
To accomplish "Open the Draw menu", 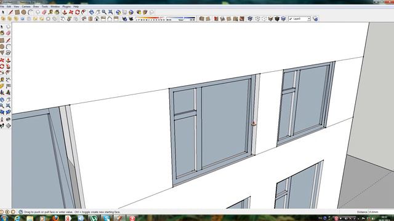I will pos(36,7).
